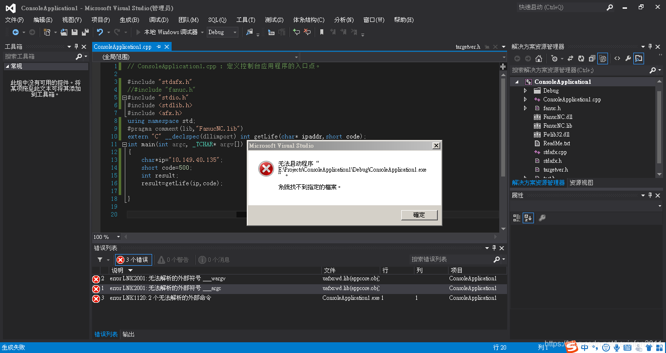Click the Solution Explorer search field
This screenshot has width=666, height=353.
pos(580,70)
